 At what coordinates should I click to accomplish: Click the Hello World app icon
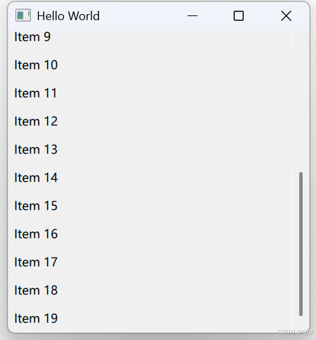(x=23, y=15)
